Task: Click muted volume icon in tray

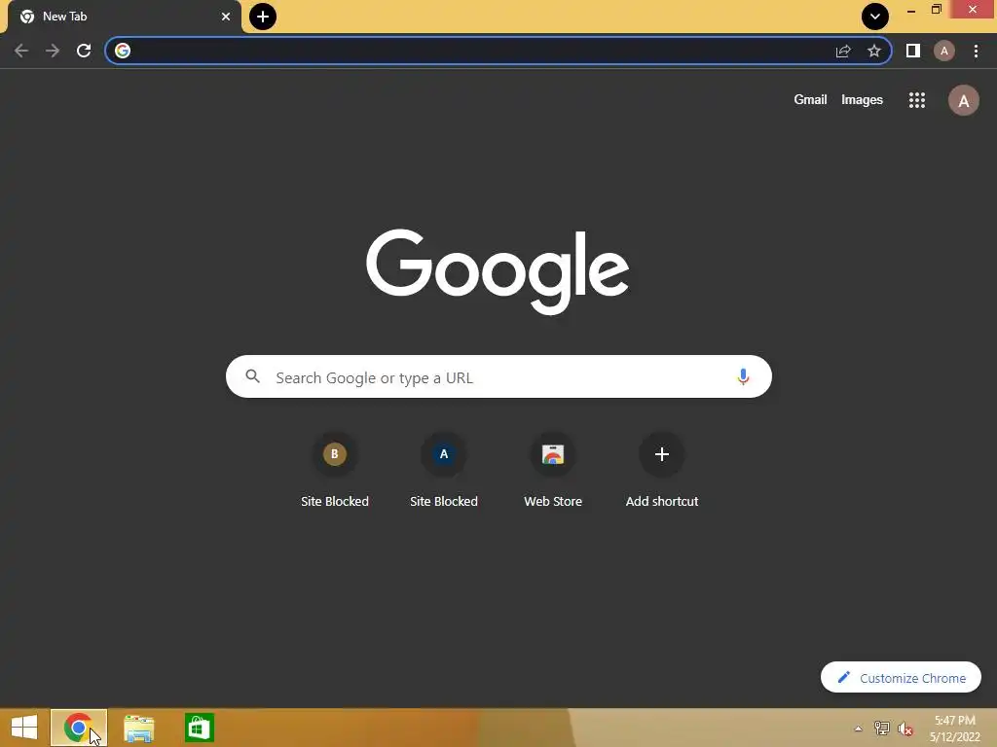Action: (905, 729)
